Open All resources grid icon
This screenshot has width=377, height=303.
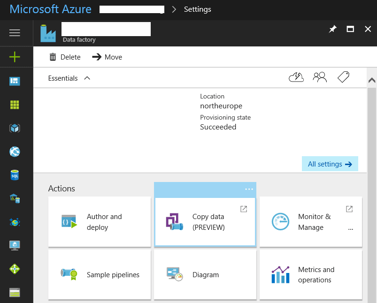[x=15, y=105]
